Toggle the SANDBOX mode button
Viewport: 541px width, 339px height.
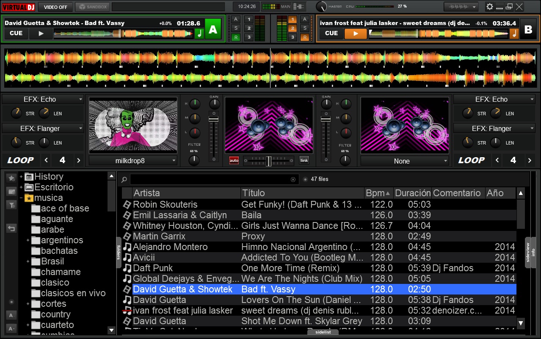93,7
